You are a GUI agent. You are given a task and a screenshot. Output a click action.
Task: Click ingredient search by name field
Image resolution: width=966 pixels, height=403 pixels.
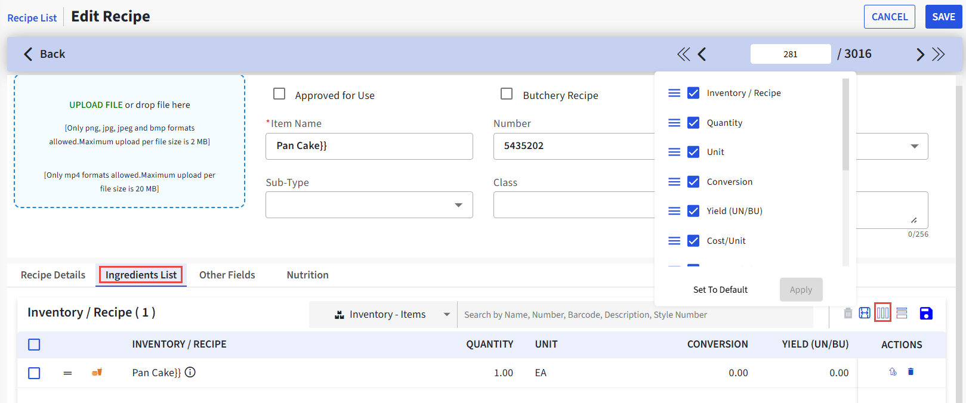click(x=635, y=315)
